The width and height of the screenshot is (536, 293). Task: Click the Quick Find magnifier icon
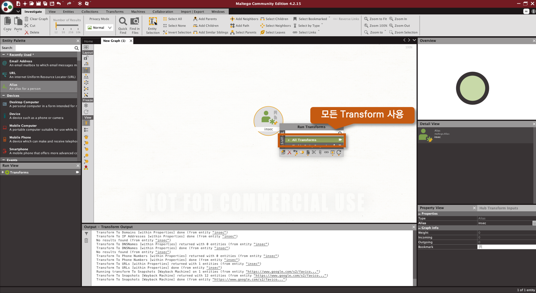123,21
